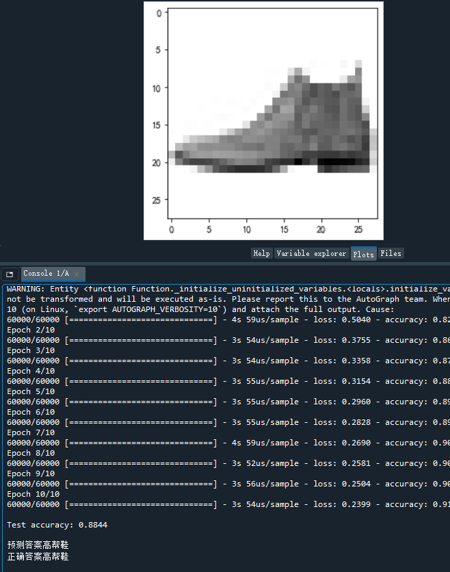Viewport: 450px width, 572px height.
Task: Click the Epoch 7/10 line
Action: coord(31,432)
